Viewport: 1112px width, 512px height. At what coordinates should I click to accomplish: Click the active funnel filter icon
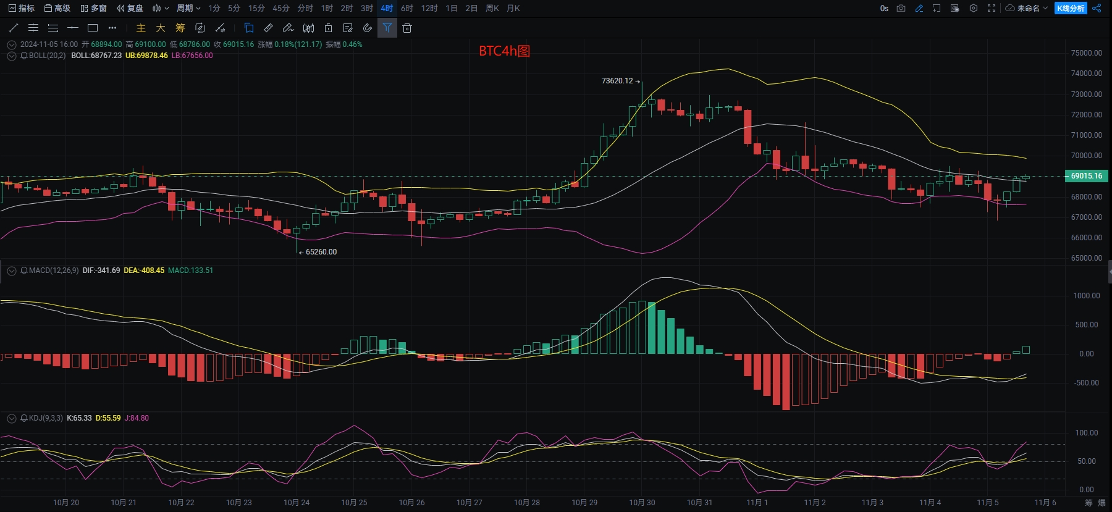[387, 28]
